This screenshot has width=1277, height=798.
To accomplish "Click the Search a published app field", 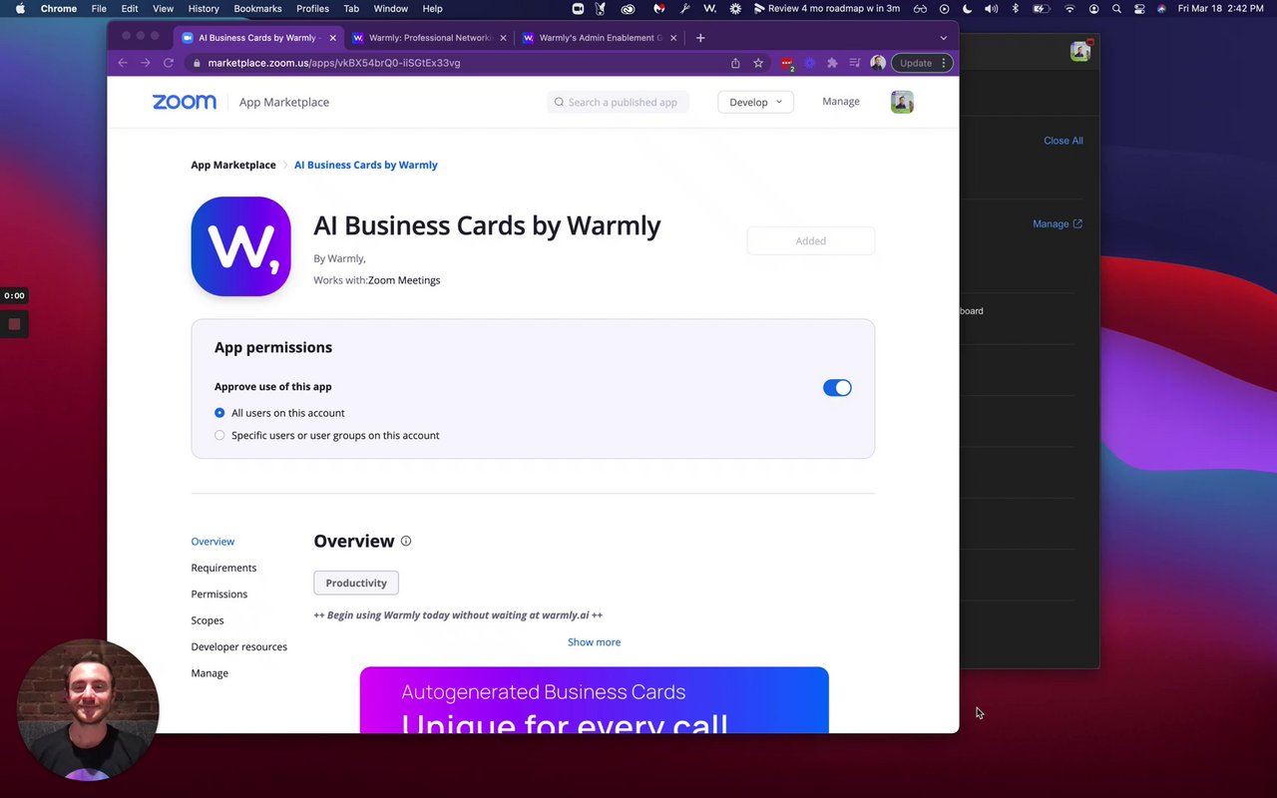I will 618,102.
